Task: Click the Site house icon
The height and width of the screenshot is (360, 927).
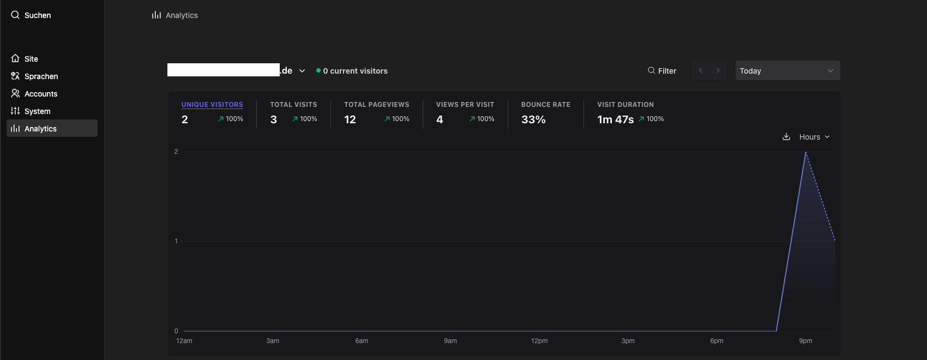Action: 15,58
